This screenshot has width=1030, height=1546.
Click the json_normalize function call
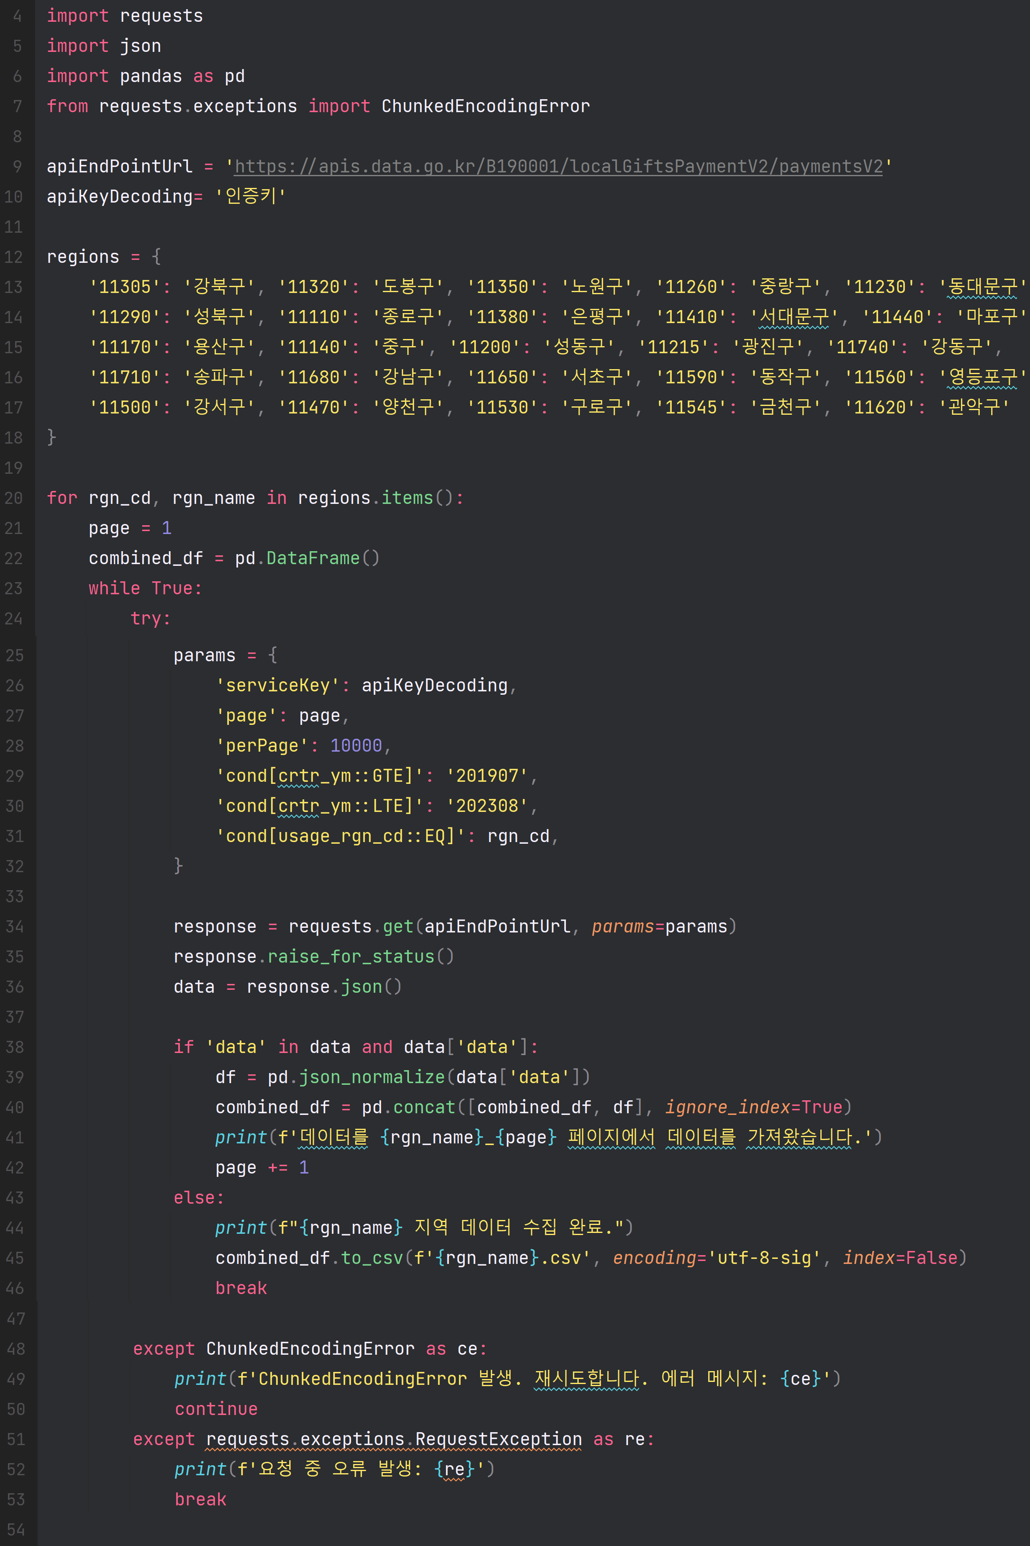click(x=372, y=1078)
